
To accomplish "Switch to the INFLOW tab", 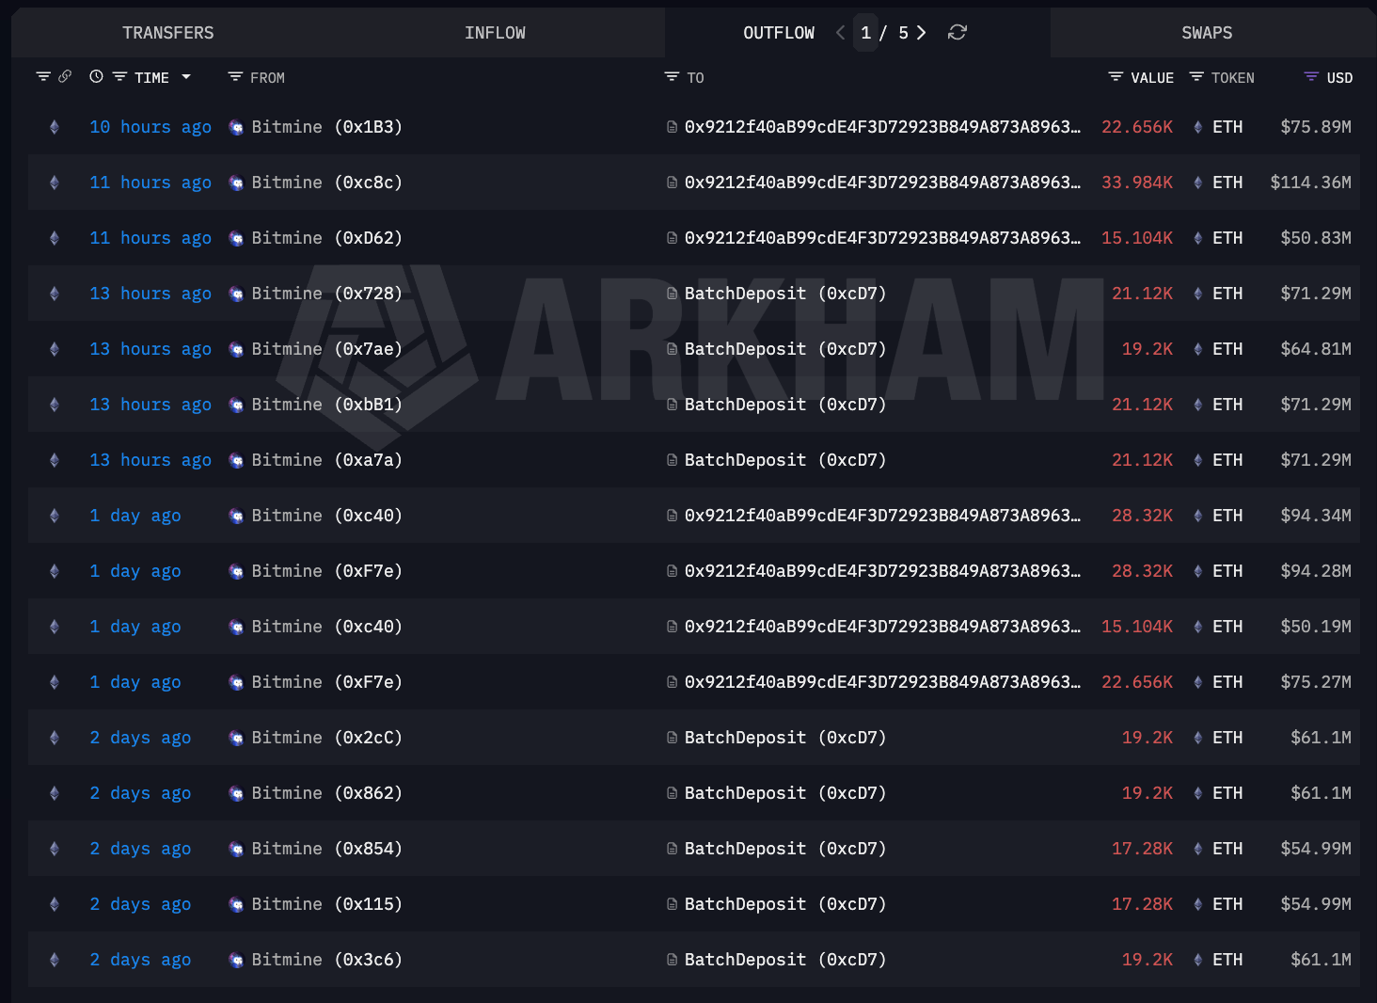I will [x=495, y=33].
